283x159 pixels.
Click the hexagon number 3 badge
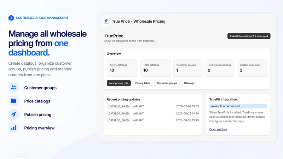(11, 18)
